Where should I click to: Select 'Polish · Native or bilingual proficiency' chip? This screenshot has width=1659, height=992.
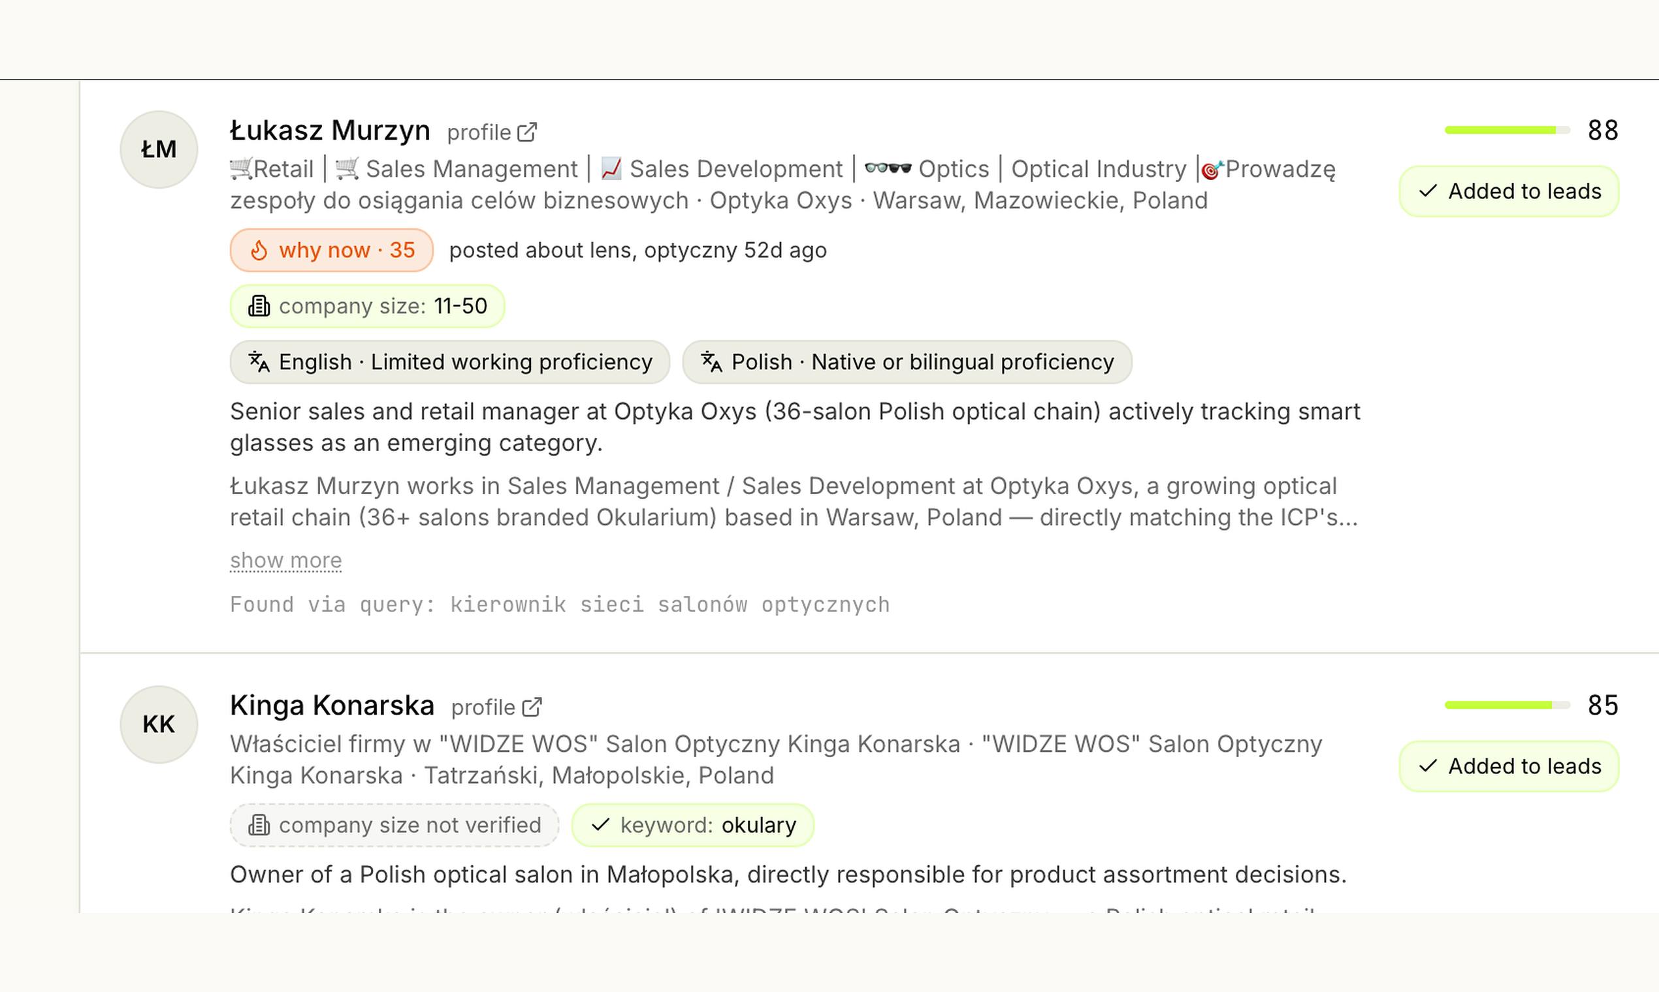click(x=907, y=362)
